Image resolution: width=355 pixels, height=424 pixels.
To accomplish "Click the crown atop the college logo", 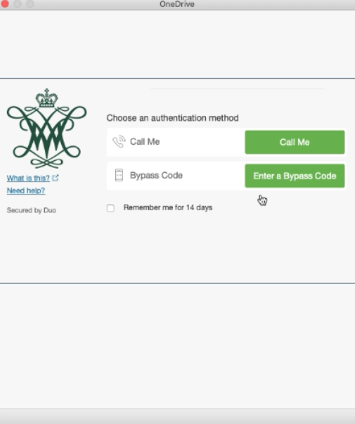I will click(47, 98).
